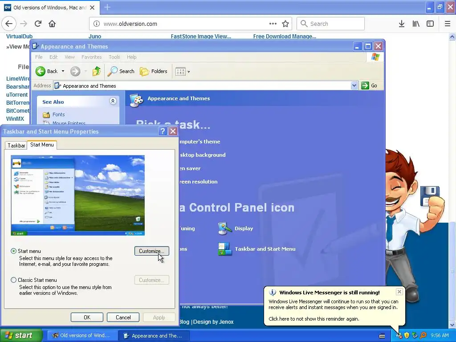Viewport: 456px width, 342px height.
Task: Click the taskbar clock 9:56 AM
Action: pyautogui.click(x=440, y=336)
